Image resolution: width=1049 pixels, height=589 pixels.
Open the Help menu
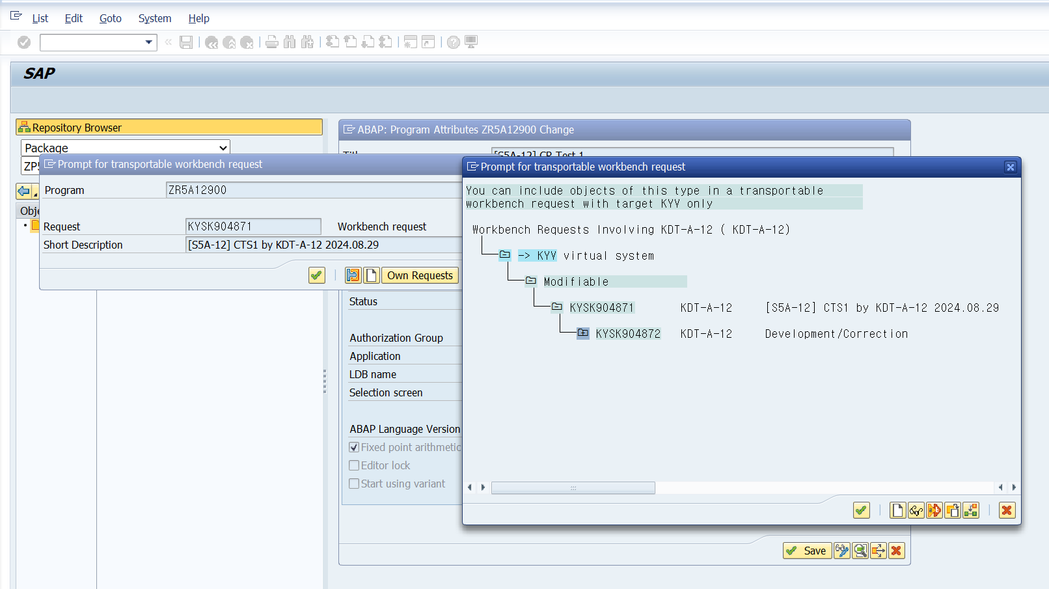pyautogui.click(x=198, y=18)
